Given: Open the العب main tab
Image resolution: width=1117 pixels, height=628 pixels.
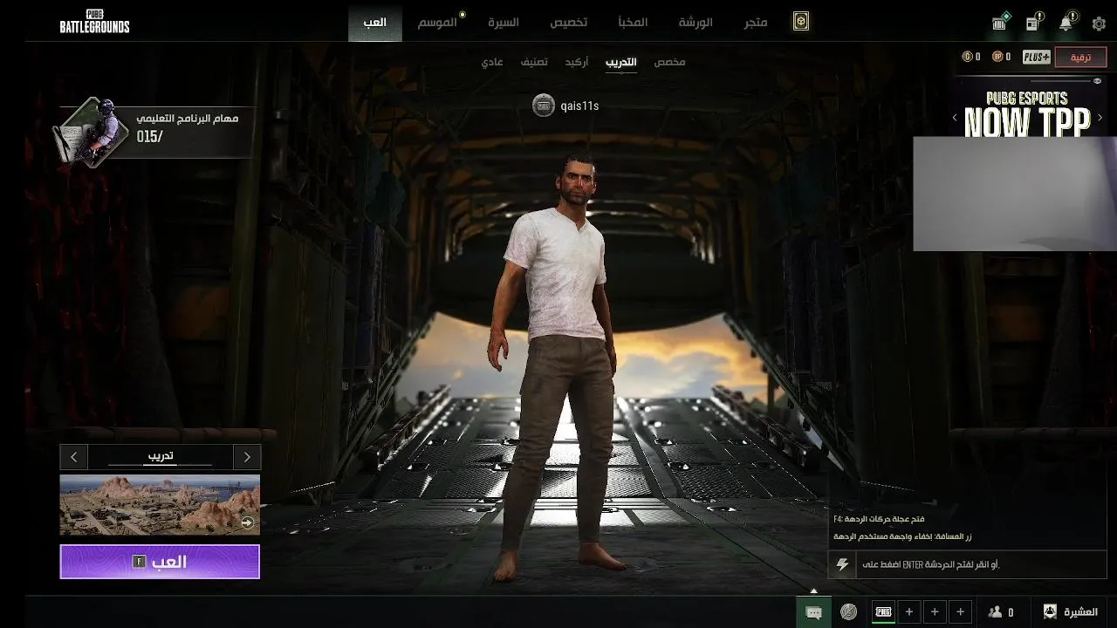Looking at the screenshot, I should coord(375,22).
